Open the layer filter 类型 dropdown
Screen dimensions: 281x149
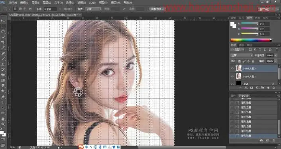pyautogui.click(x=238, y=50)
